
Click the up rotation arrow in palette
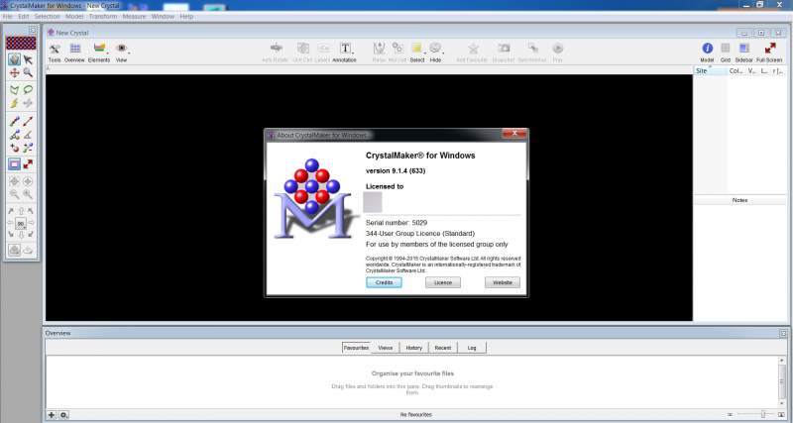(21, 211)
